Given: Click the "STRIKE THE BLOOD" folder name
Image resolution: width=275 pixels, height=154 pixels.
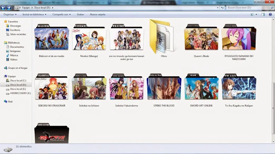Looking at the screenshot, I should click(x=164, y=106).
